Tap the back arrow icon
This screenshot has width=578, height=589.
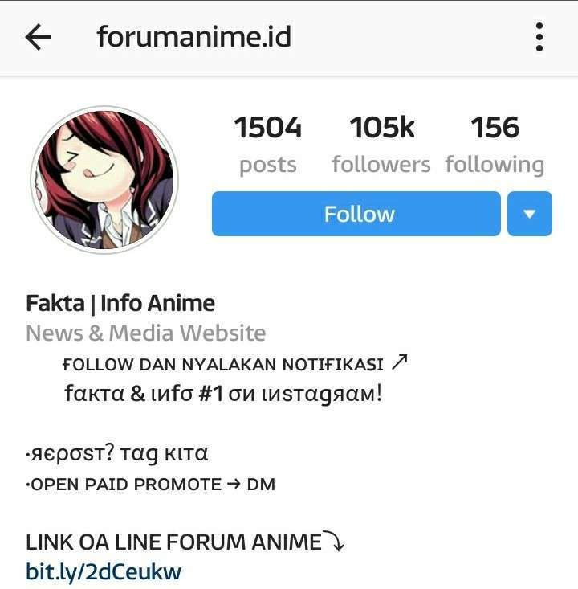pos(39,37)
